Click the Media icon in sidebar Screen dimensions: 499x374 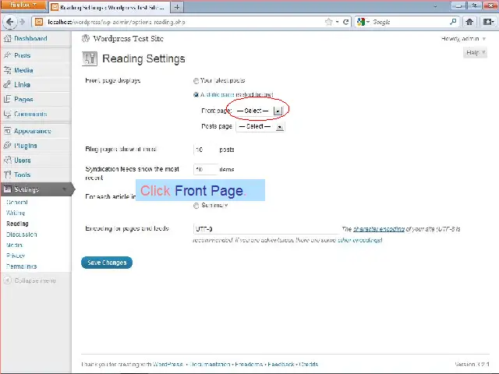pyautogui.click(x=7, y=70)
